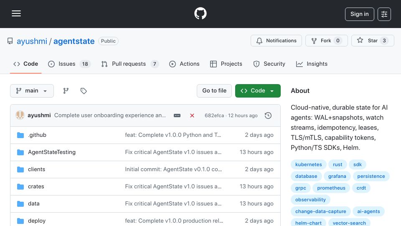Viewport: 401px width, 226px height.
Task: Click 'feat: Complete v1.0.0 Python and T…' message
Action: [x=173, y=135]
